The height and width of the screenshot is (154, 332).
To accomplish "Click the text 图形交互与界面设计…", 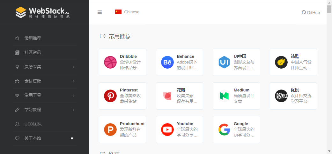I will [244, 65].
